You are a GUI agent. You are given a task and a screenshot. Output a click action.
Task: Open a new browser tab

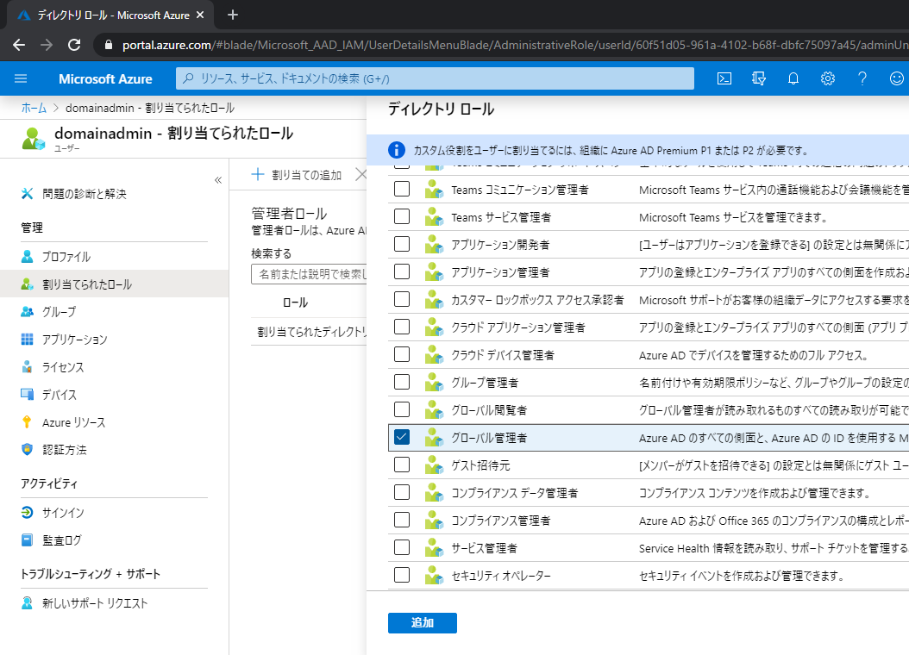click(233, 15)
